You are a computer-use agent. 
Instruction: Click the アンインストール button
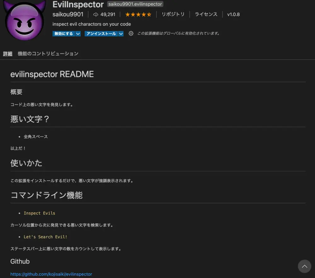(x=101, y=34)
